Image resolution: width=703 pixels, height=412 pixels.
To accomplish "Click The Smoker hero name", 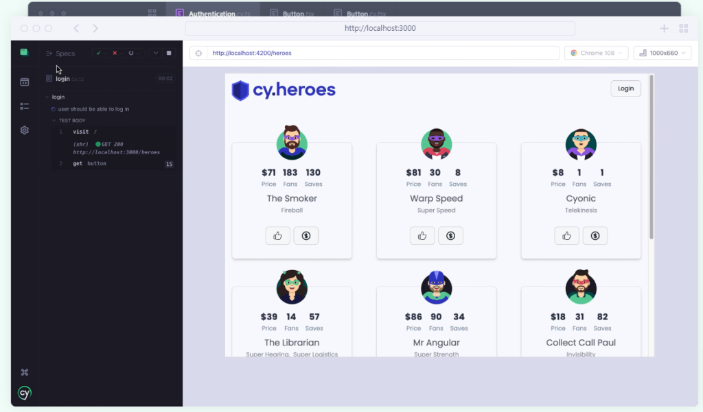I will (292, 198).
